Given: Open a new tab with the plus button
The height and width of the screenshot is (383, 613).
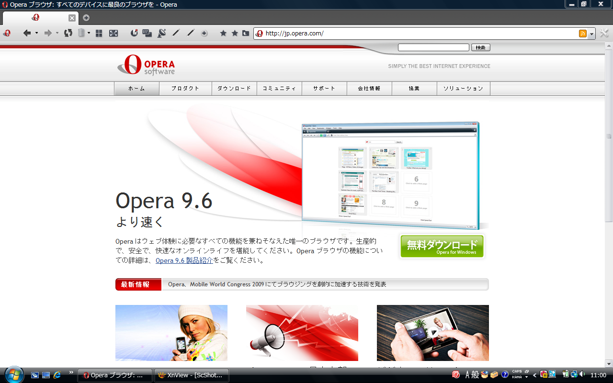Looking at the screenshot, I should point(86,18).
